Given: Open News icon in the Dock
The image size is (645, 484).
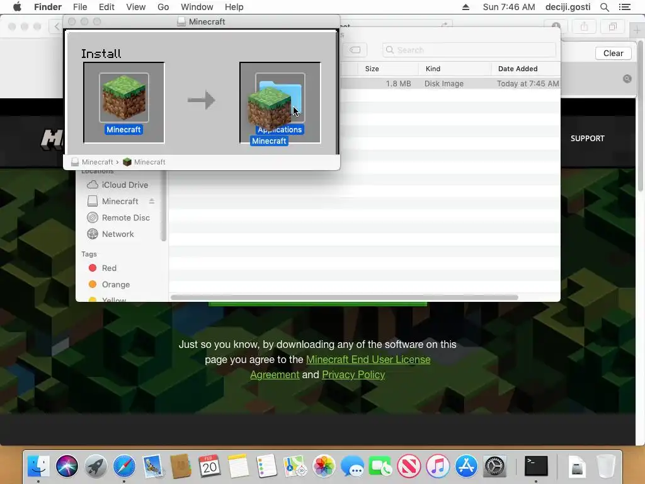Looking at the screenshot, I should coord(409,466).
